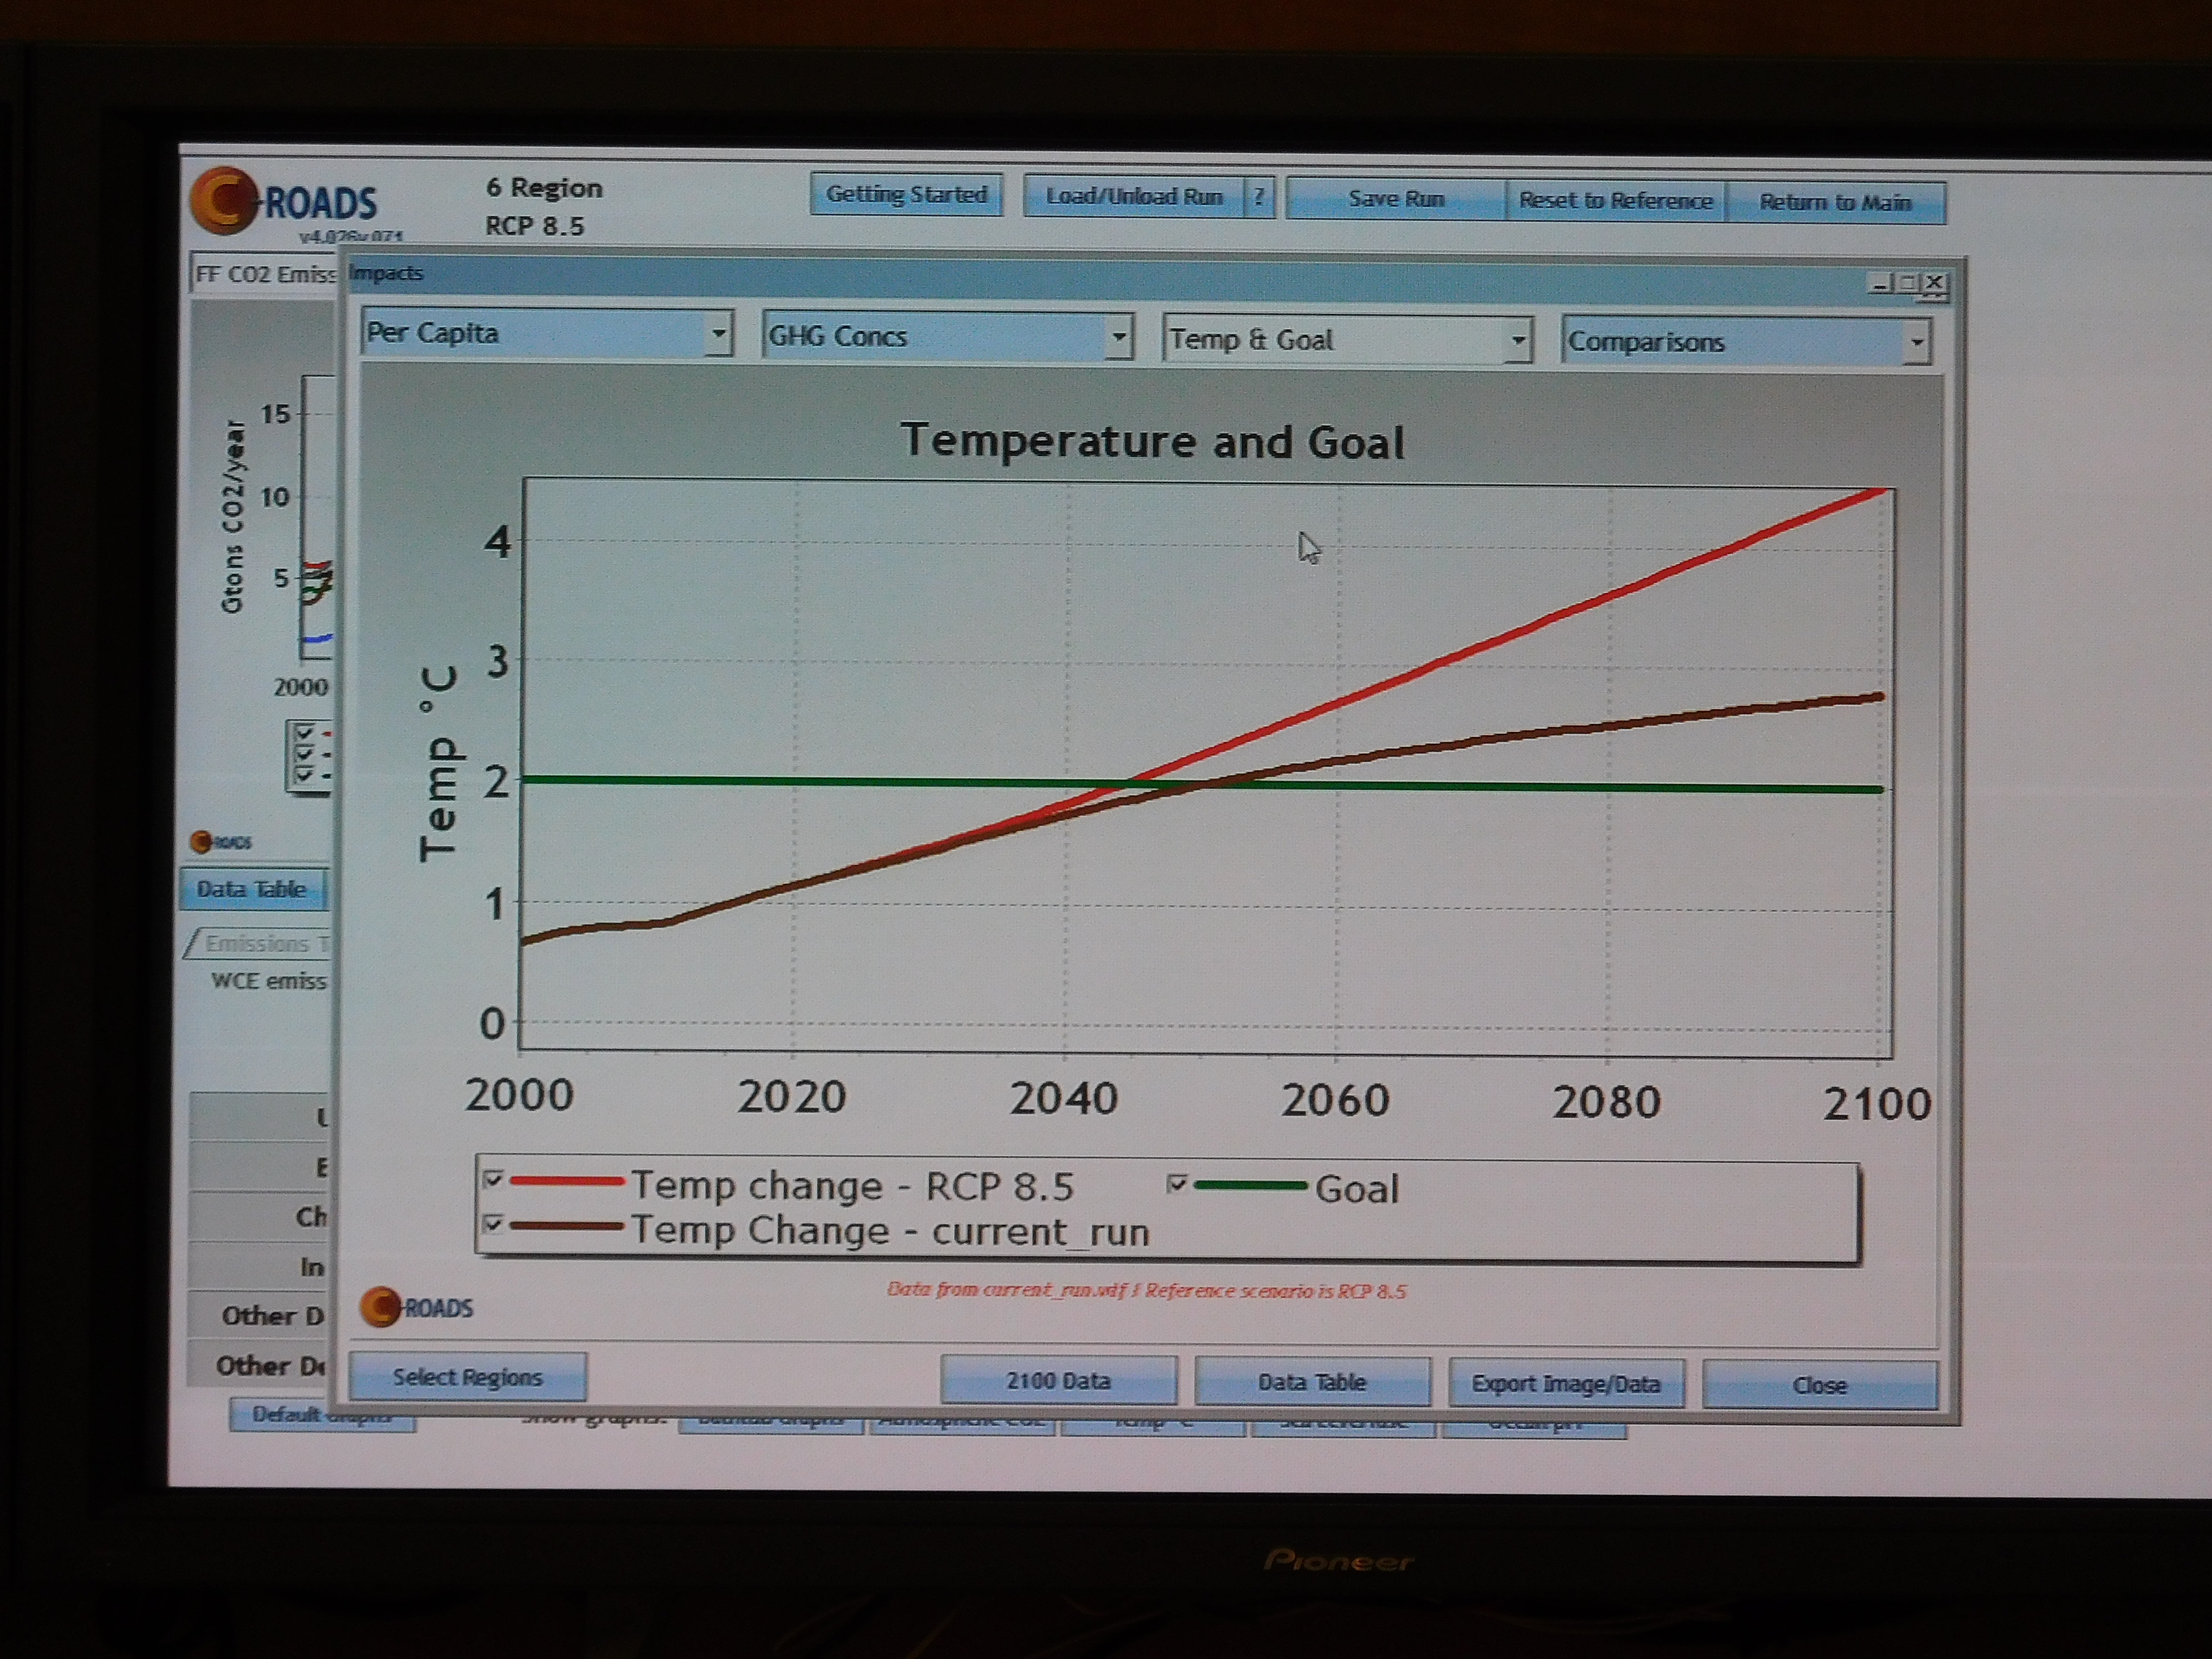This screenshot has width=2212, height=1659.
Task: Click the Save Run button
Action: click(x=1396, y=199)
